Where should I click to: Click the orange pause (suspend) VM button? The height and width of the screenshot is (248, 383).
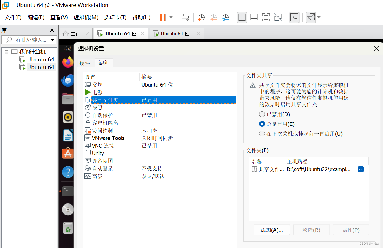163,17
